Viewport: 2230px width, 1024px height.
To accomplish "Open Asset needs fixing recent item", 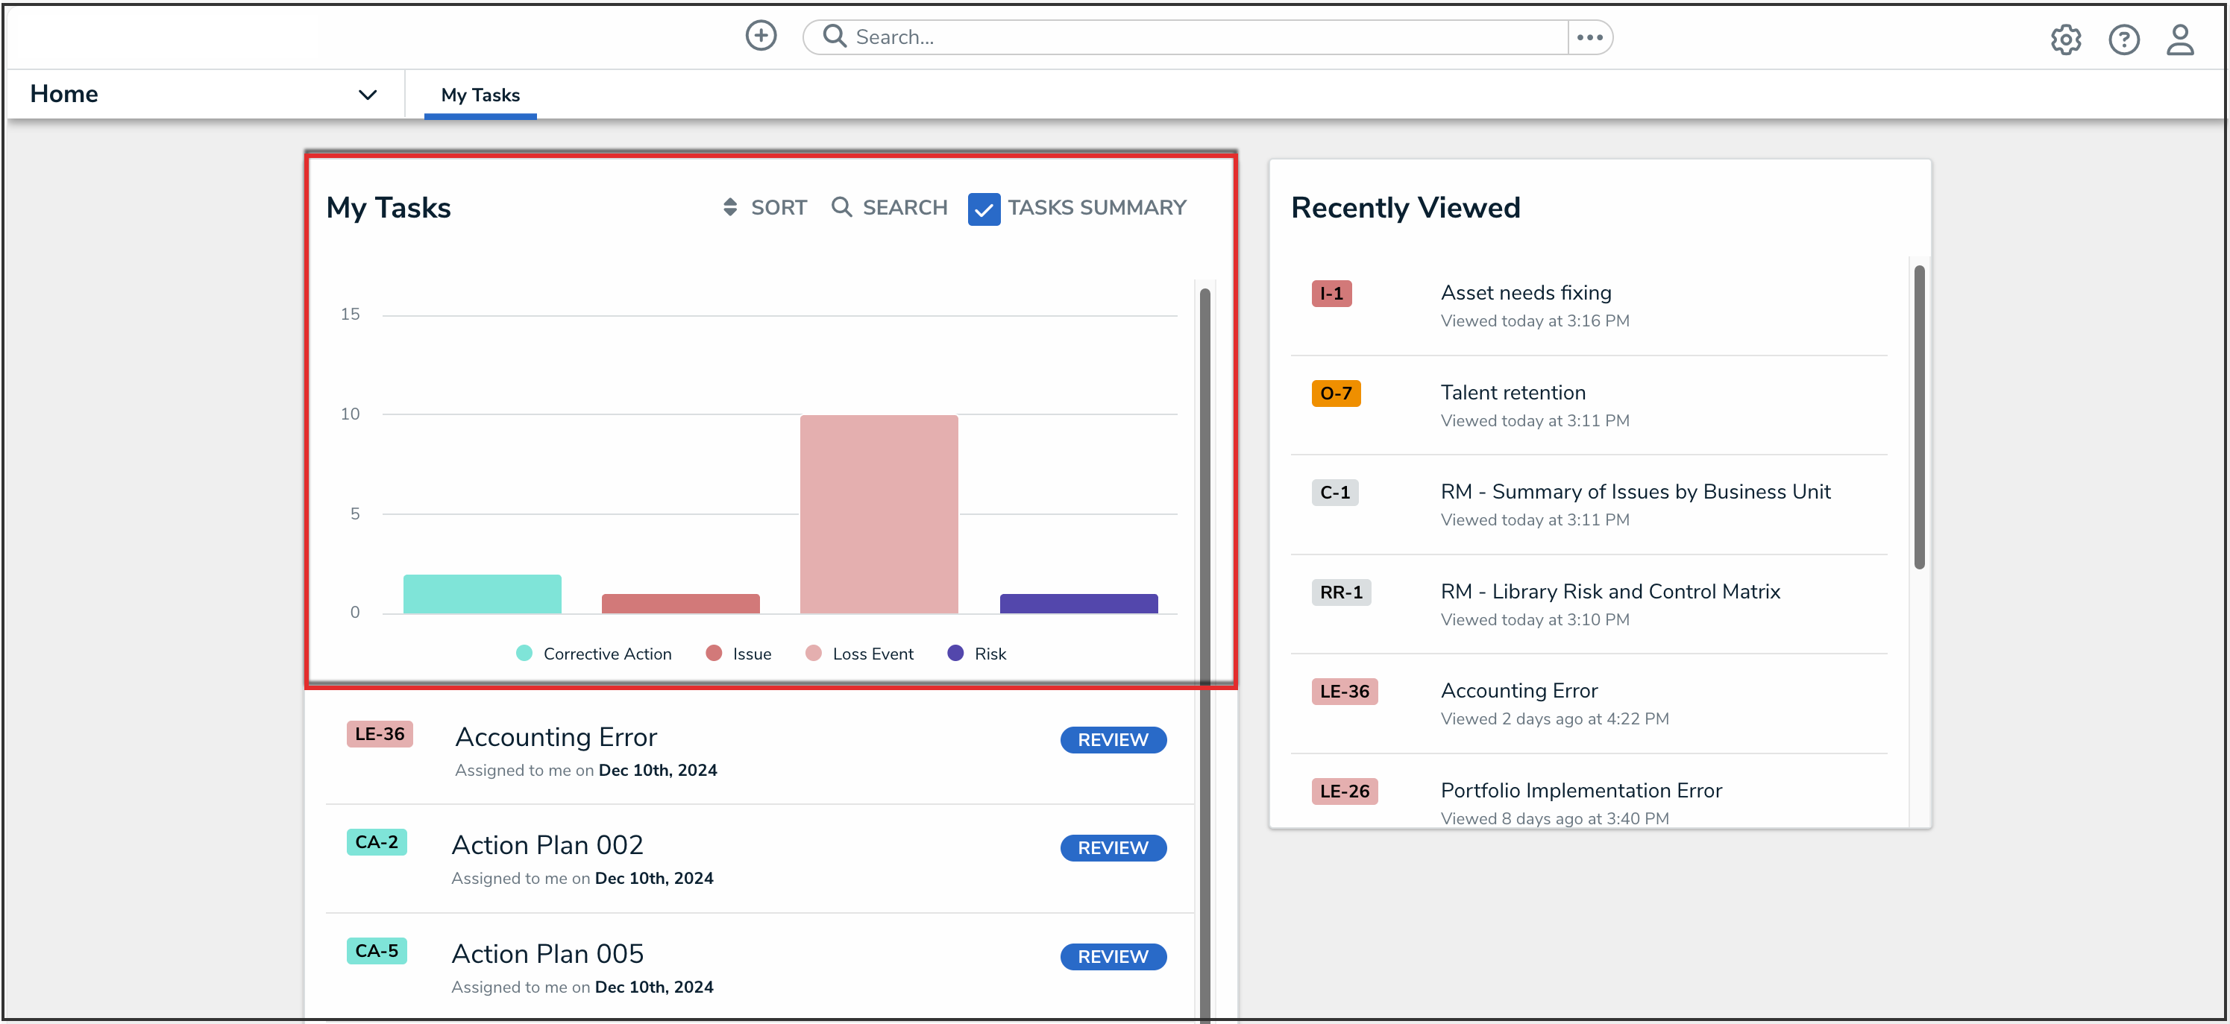I will pyautogui.click(x=1525, y=293).
